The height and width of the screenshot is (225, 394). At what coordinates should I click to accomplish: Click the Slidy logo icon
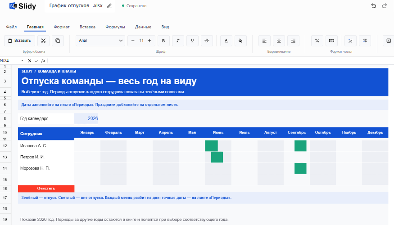point(13,6)
